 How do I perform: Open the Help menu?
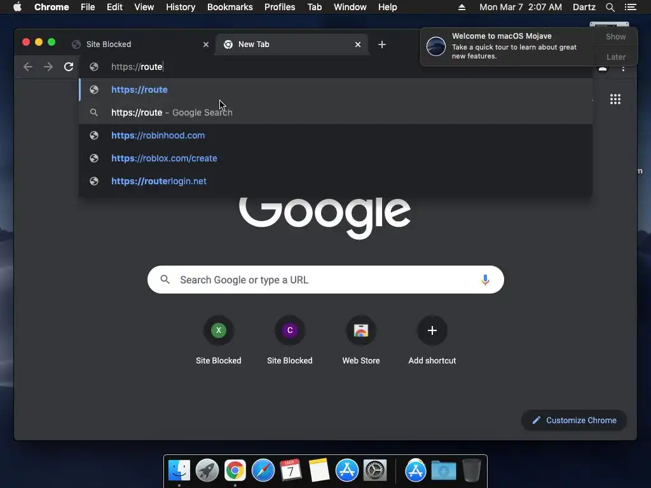[x=387, y=7]
